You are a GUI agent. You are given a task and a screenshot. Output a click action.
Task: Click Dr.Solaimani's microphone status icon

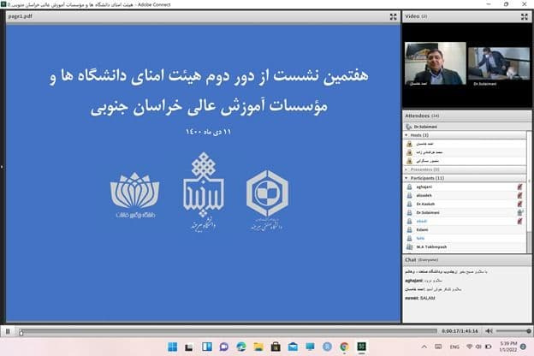[x=519, y=212]
